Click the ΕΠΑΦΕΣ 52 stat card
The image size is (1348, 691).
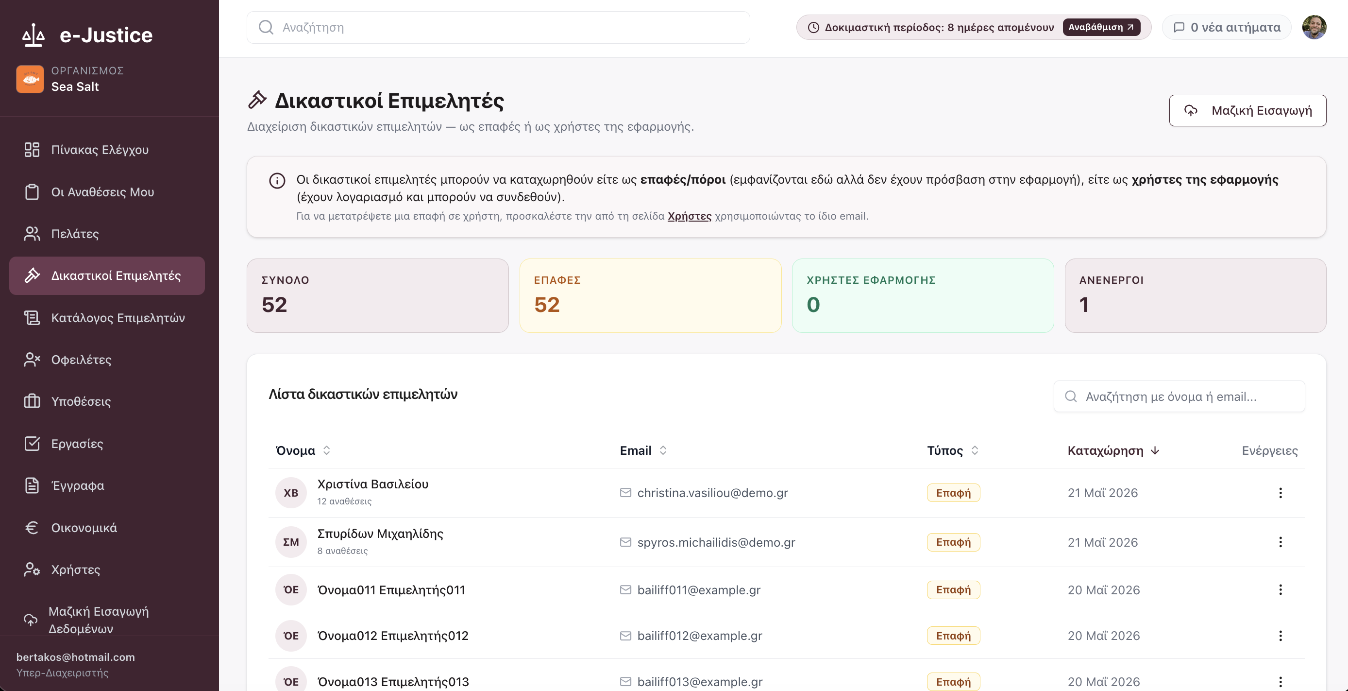tap(650, 295)
